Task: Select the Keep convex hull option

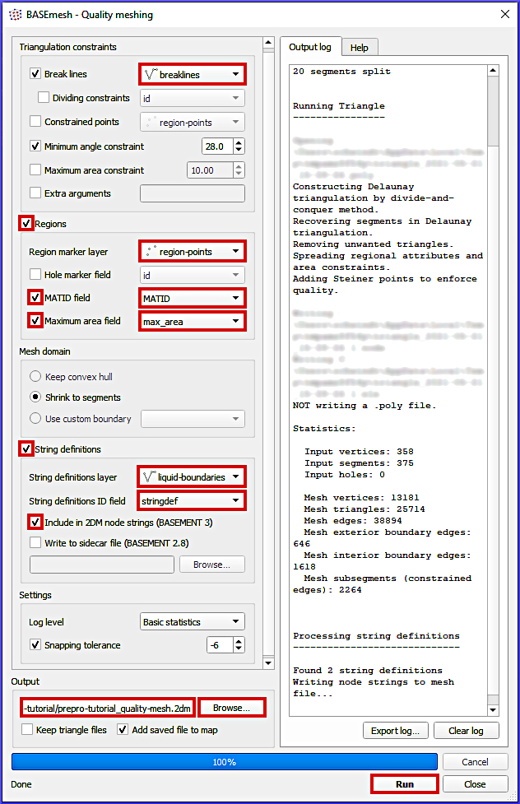Action: [x=35, y=376]
